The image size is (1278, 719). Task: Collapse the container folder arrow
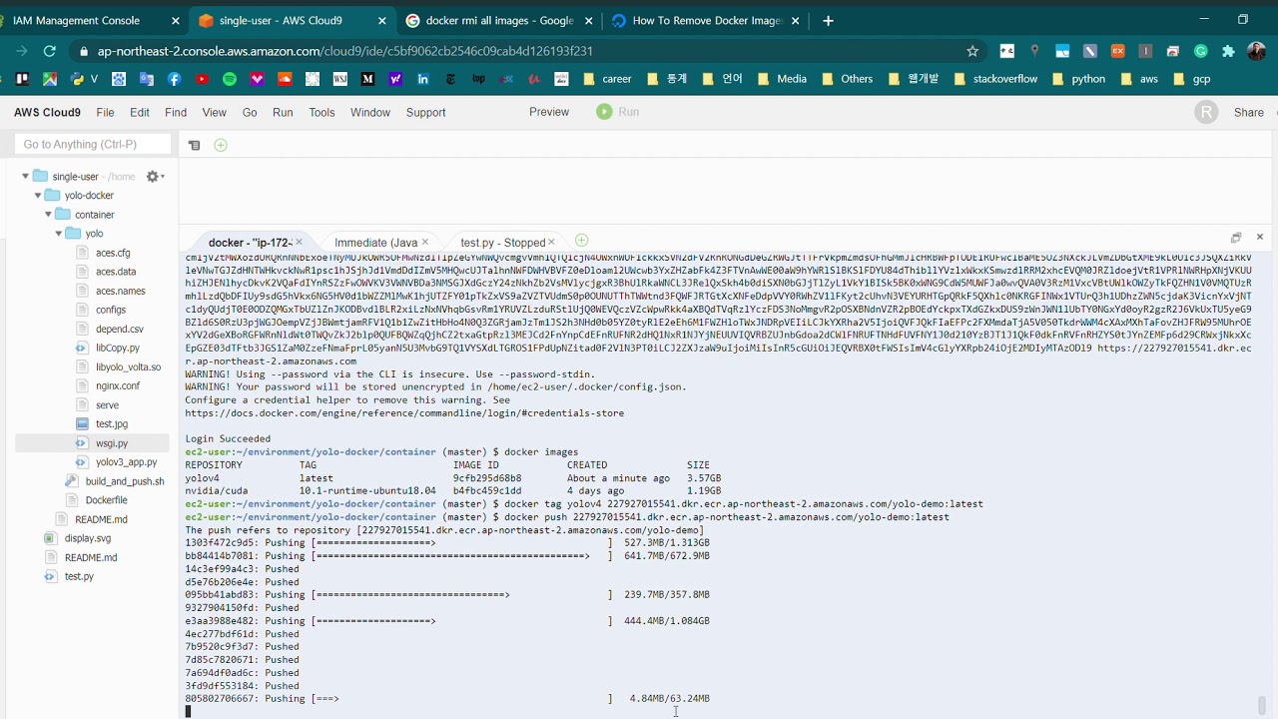pyautogui.click(x=48, y=215)
